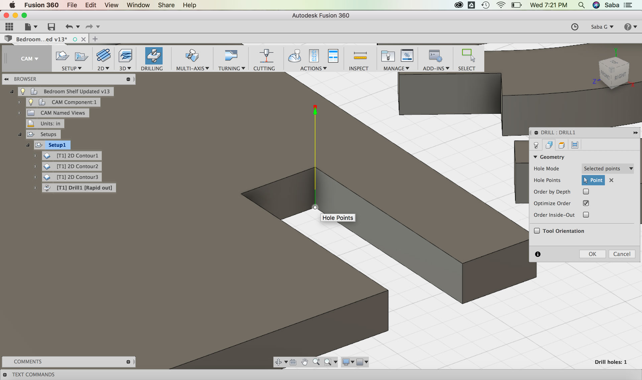Click the Cutting tool icon
The width and height of the screenshot is (642, 380).
[266, 56]
